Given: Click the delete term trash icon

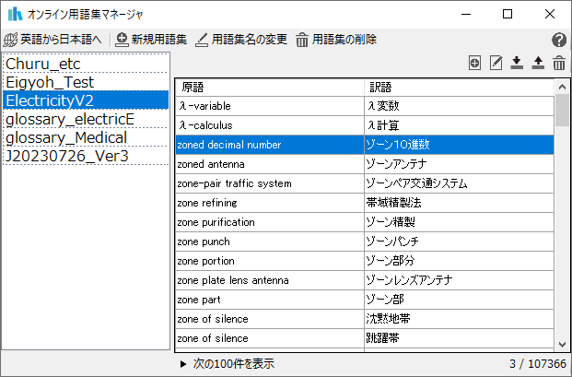Looking at the screenshot, I should (559, 63).
